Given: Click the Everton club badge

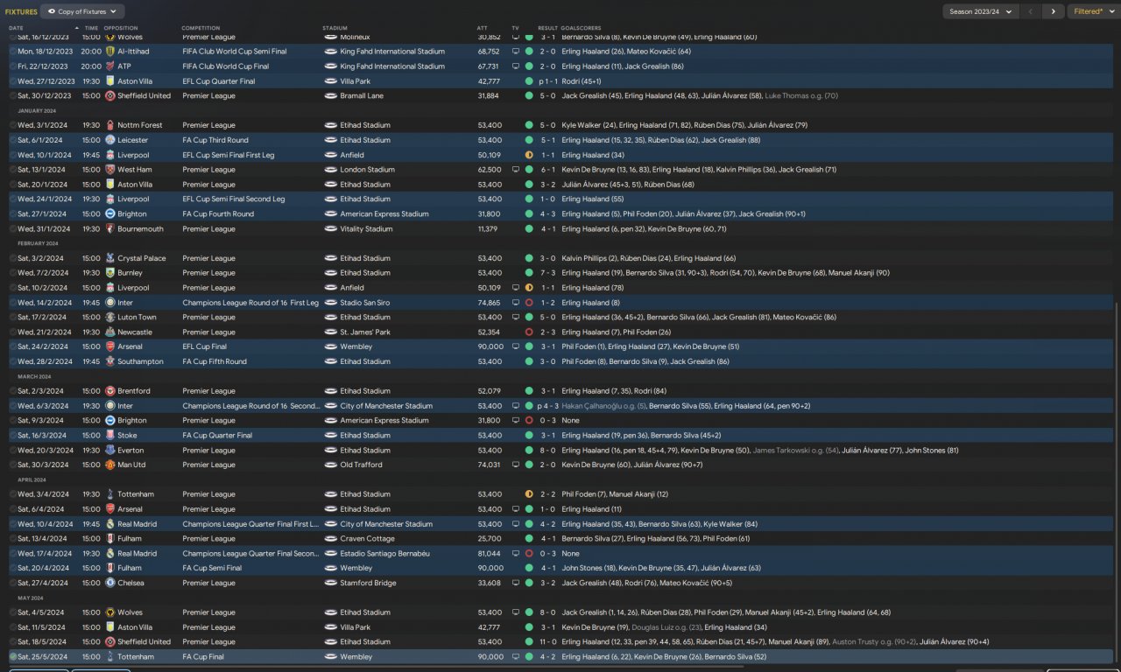Looking at the screenshot, I should [x=109, y=451].
